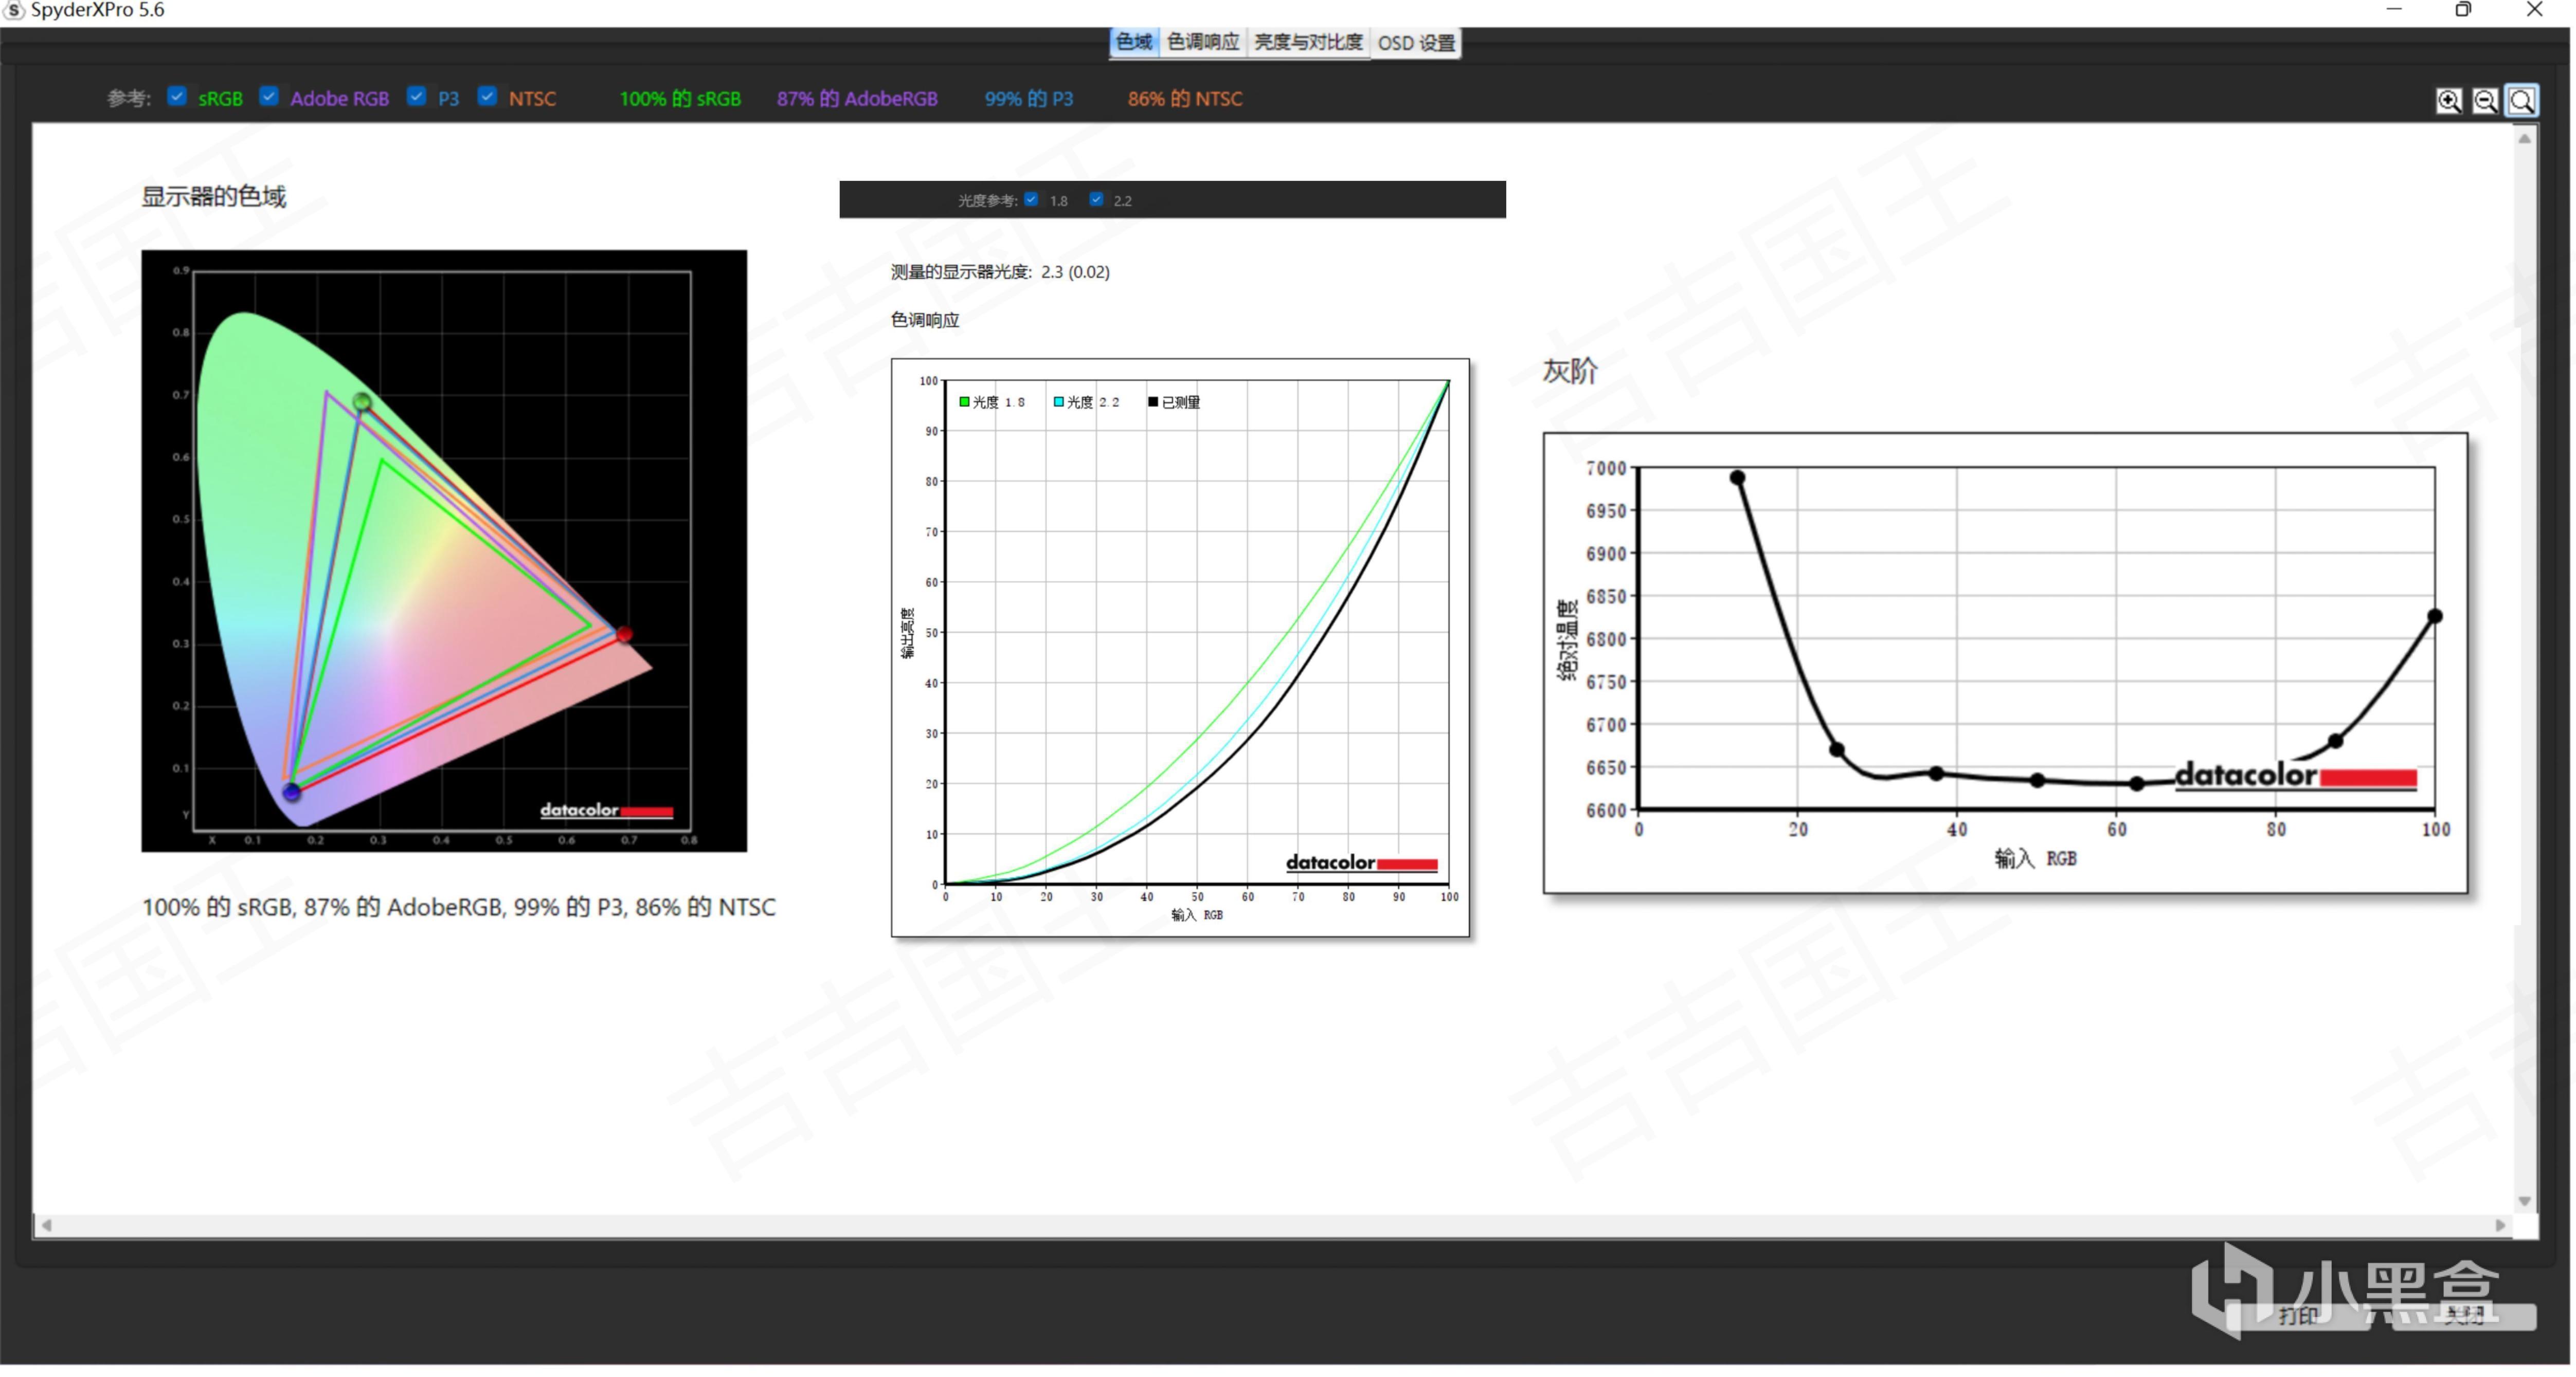
Task: Click the zoom in magnifier icon
Action: pyautogui.click(x=2448, y=101)
